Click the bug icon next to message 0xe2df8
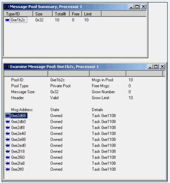This screenshot has width=170, height=183. tap(8, 128)
